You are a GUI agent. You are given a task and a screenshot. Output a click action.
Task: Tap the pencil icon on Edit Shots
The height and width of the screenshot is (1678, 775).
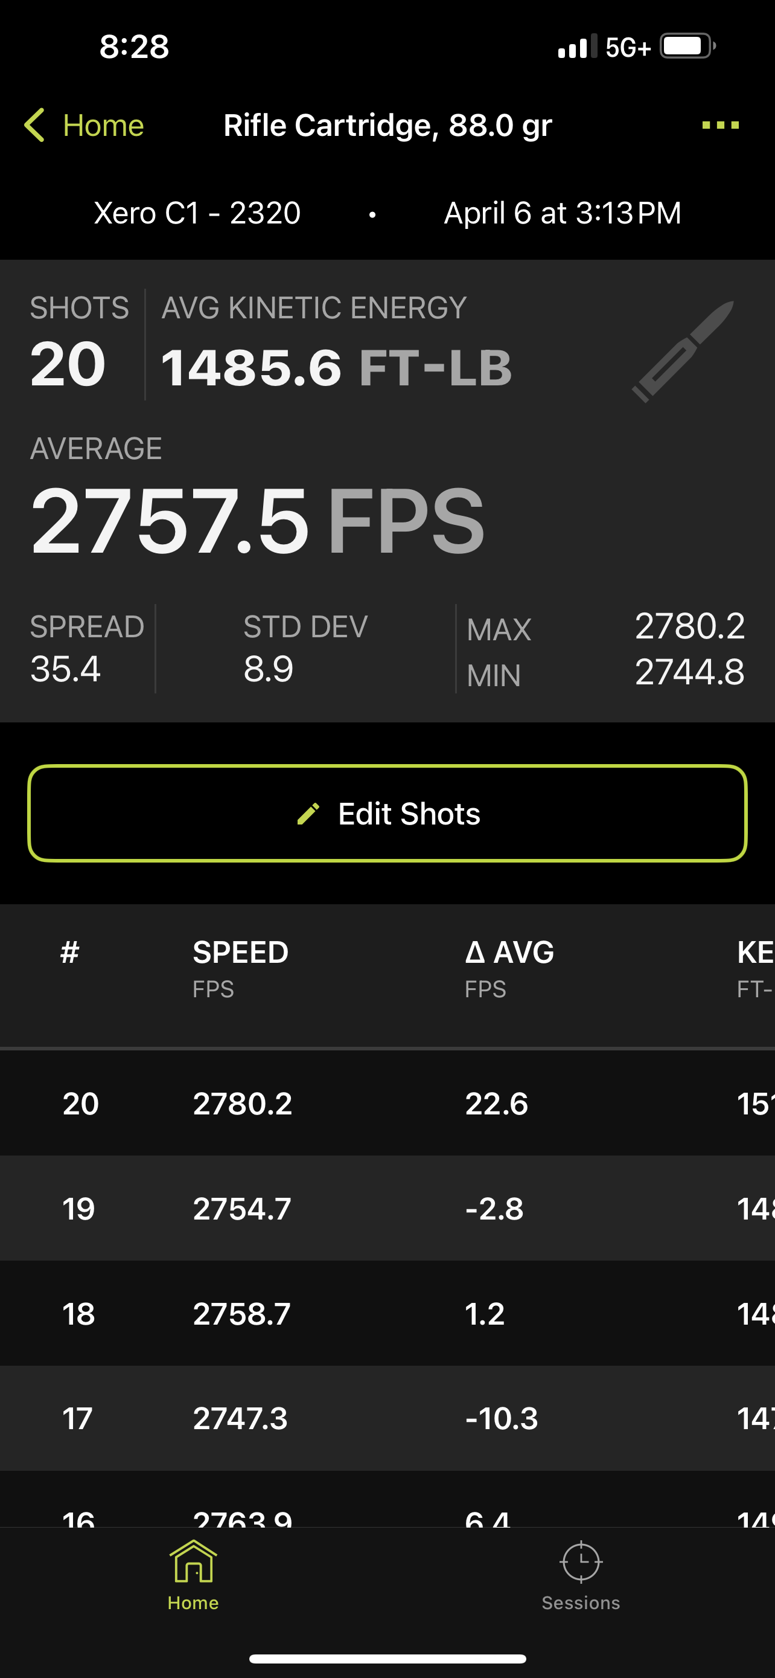[308, 814]
